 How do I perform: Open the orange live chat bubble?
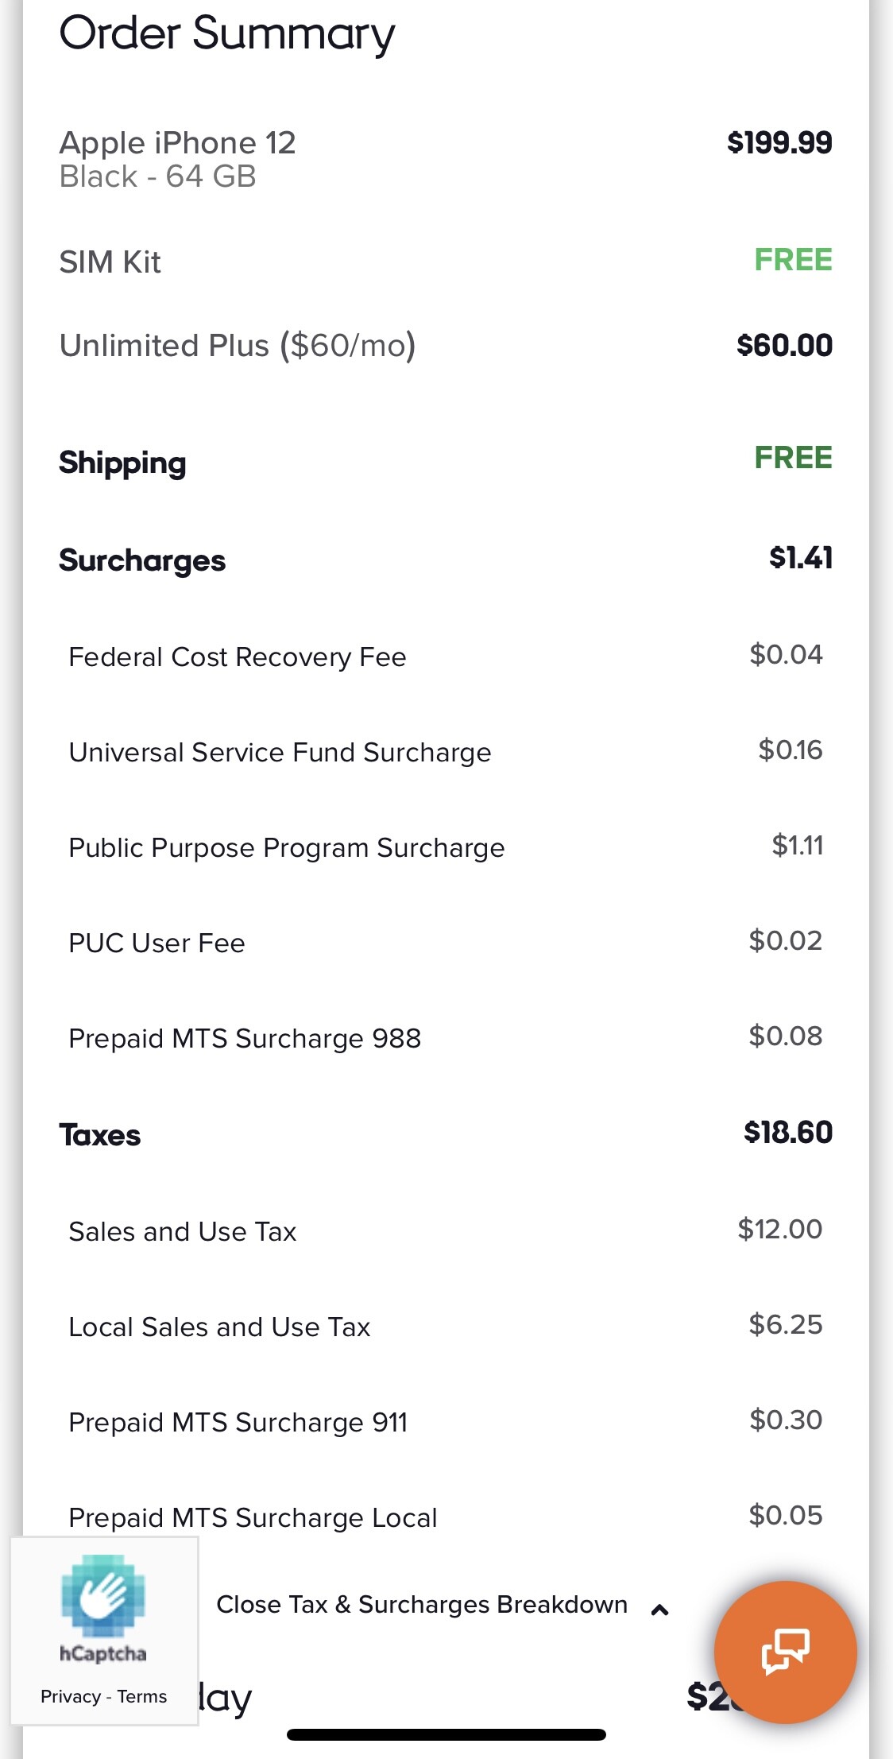[x=785, y=1652]
